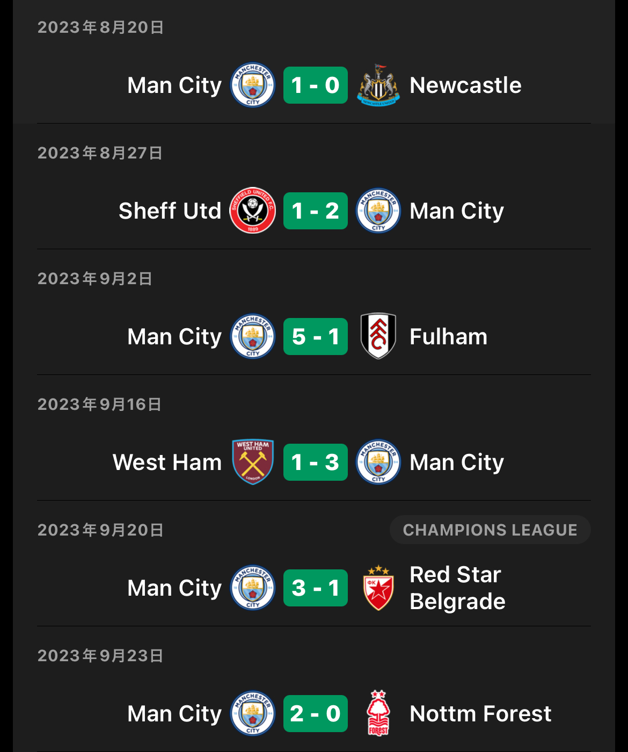Select the West Ham team name
The image size is (628, 752).
pyautogui.click(x=167, y=462)
